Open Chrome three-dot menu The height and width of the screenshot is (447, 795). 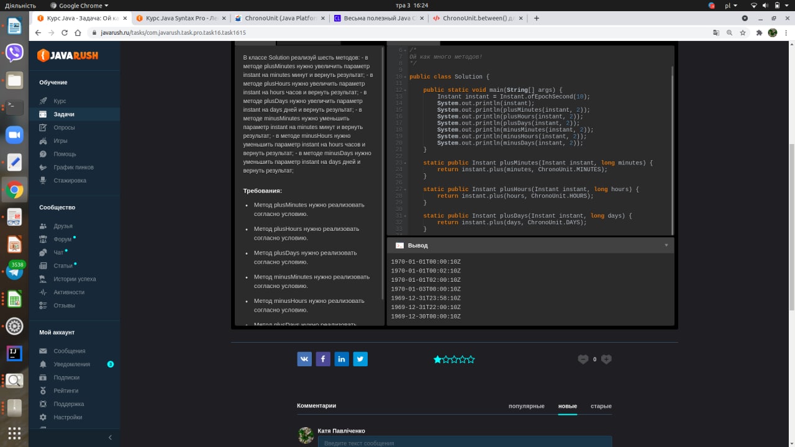point(786,32)
